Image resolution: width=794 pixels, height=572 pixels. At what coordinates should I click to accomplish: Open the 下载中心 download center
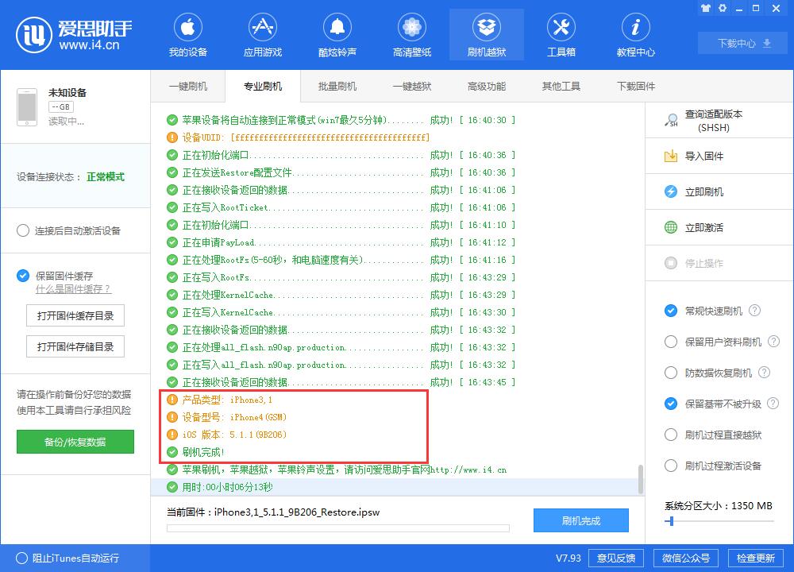[x=744, y=43]
